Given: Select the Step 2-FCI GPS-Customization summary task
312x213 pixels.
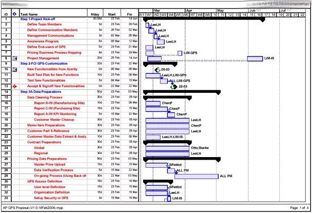Looking at the screenshot, I should pos(45,64).
